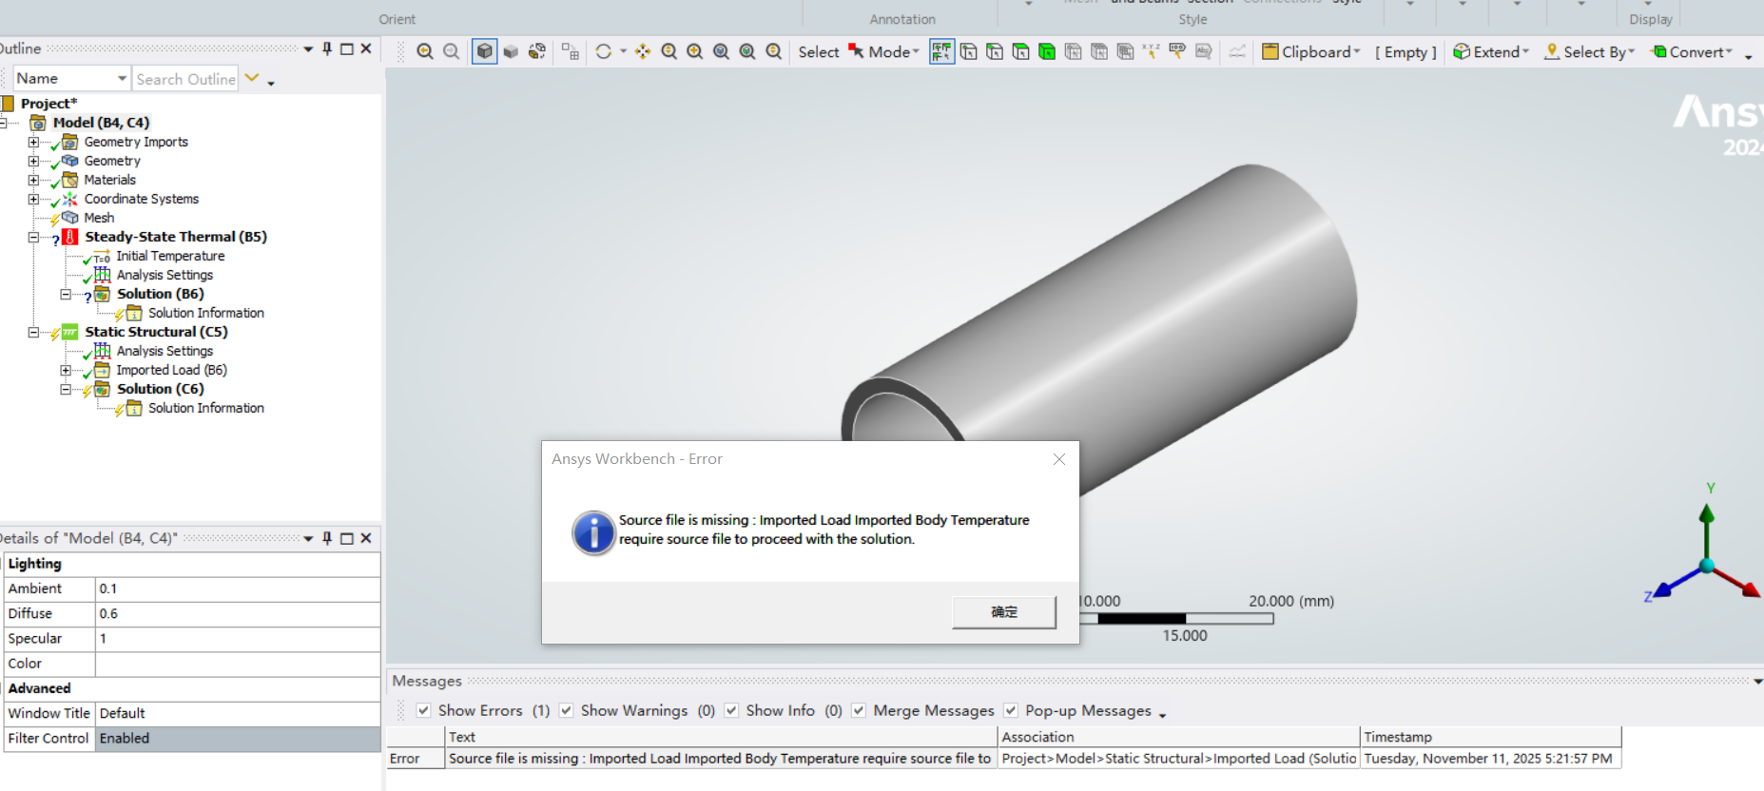Click the Zoom tool magnifier after Pan
This screenshot has width=1764, height=791.
tap(669, 52)
